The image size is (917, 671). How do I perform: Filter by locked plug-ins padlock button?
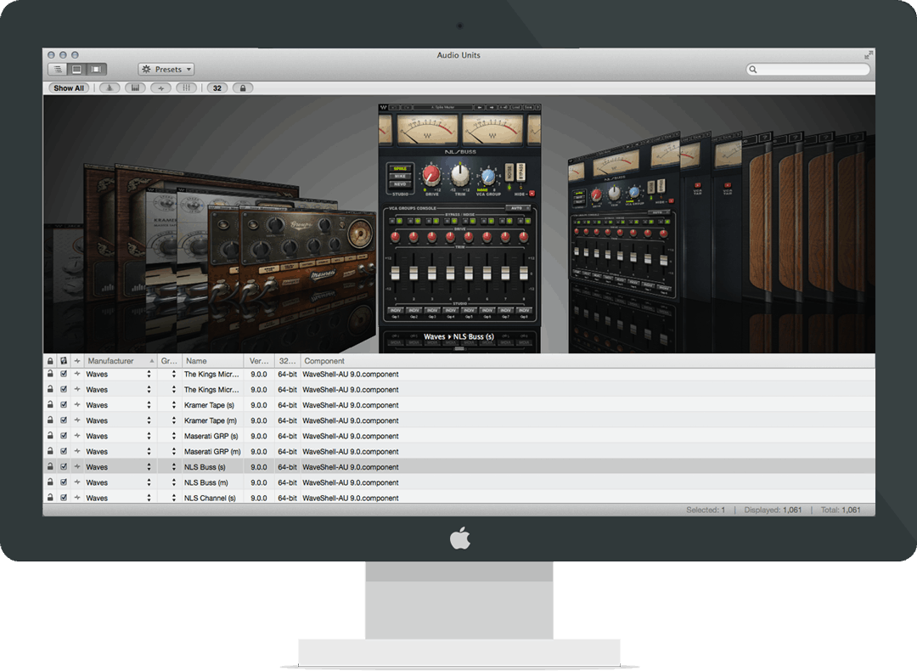[x=243, y=87]
